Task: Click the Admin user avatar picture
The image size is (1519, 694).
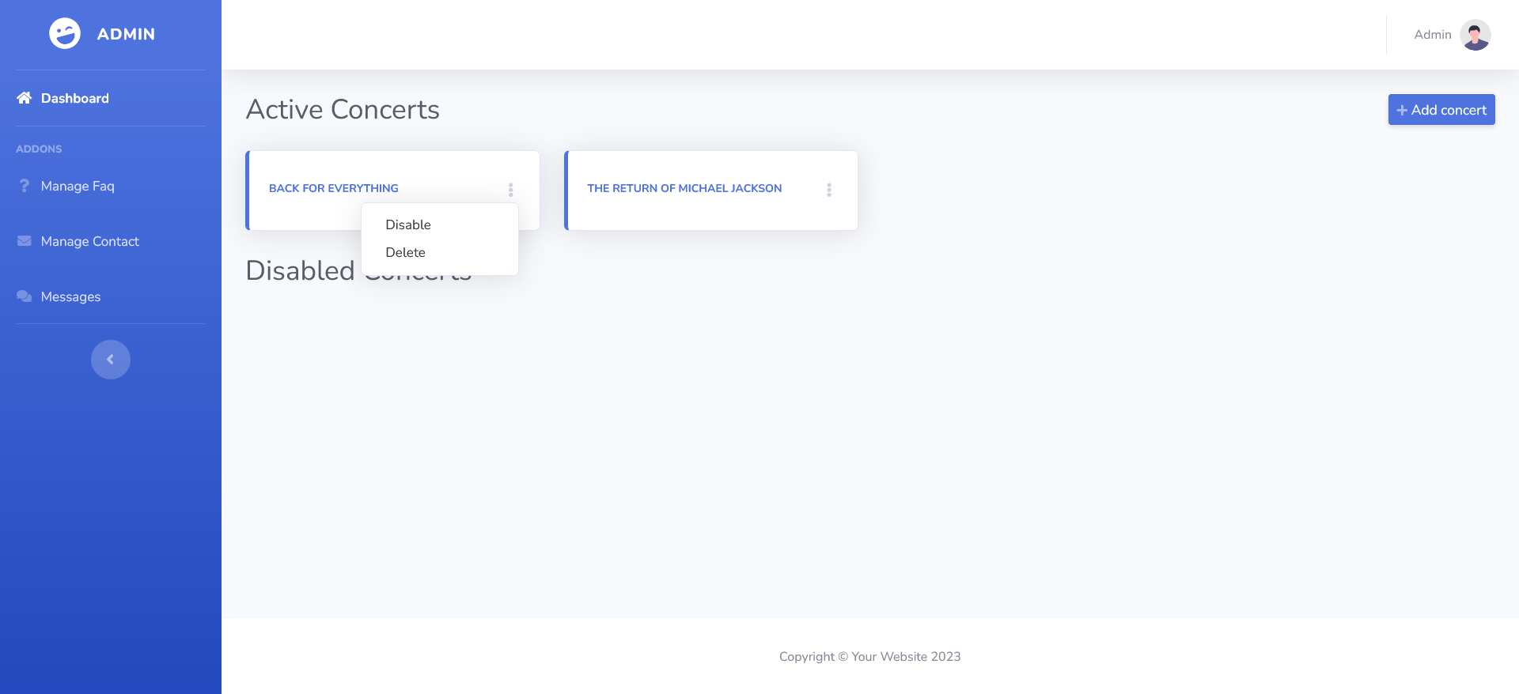Action: pyautogui.click(x=1475, y=35)
